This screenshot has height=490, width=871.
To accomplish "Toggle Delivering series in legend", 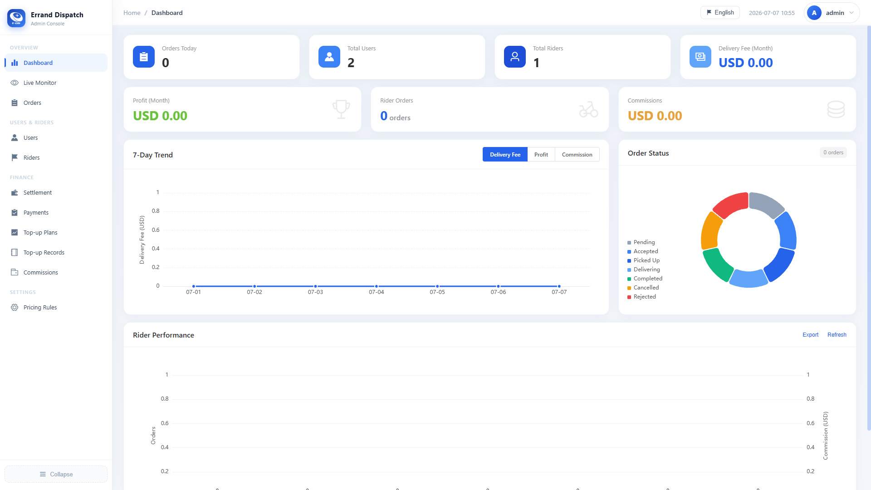I will point(643,269).
